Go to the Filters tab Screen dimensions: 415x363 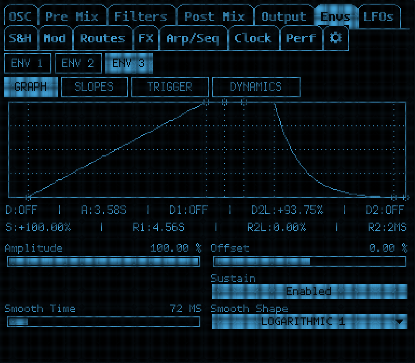[x=141, y=17]
